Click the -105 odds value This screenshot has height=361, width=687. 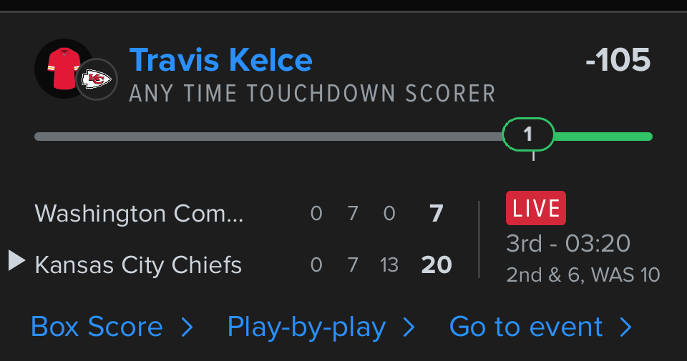(x=618, y=60)
